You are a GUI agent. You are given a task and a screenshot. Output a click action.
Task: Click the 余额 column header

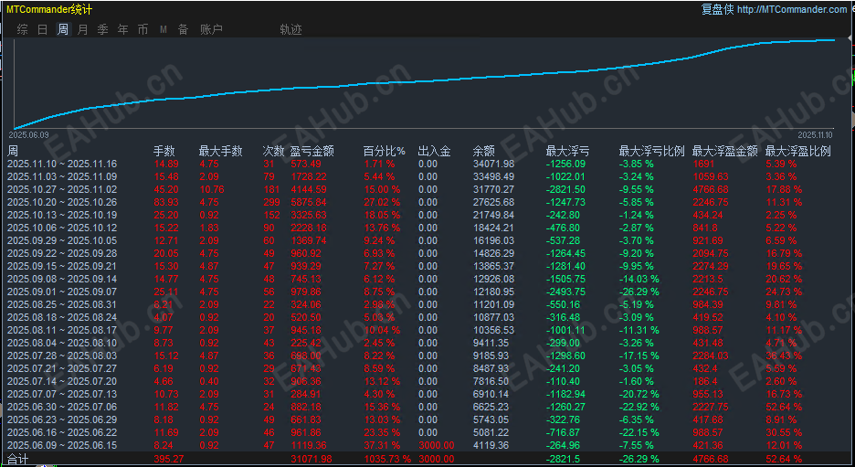coord(483,151)
